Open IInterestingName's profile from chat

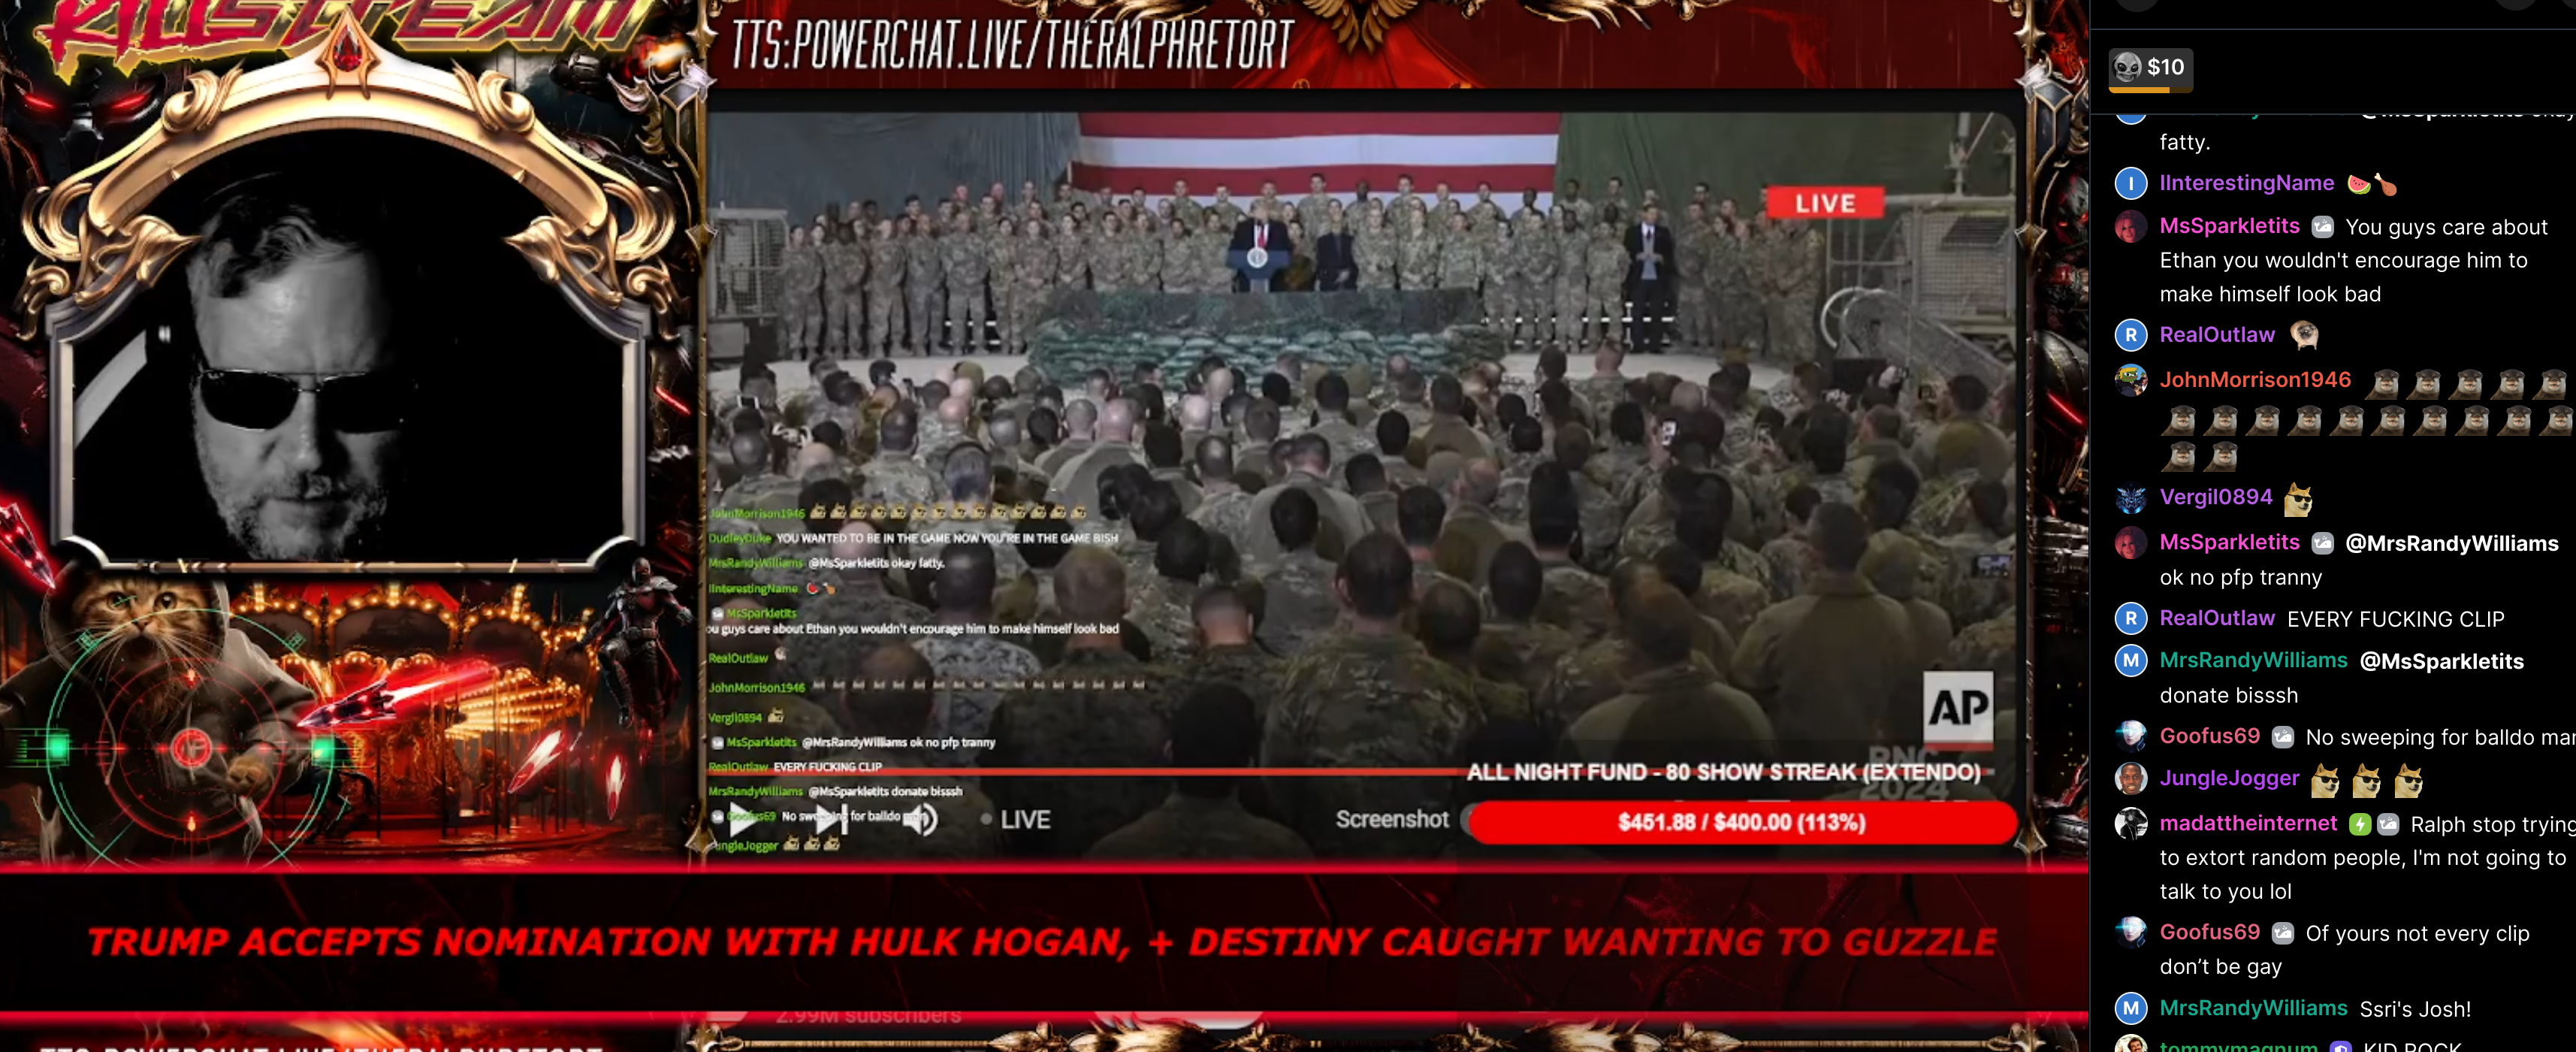pyautogui.click(x=2246, y=183)
